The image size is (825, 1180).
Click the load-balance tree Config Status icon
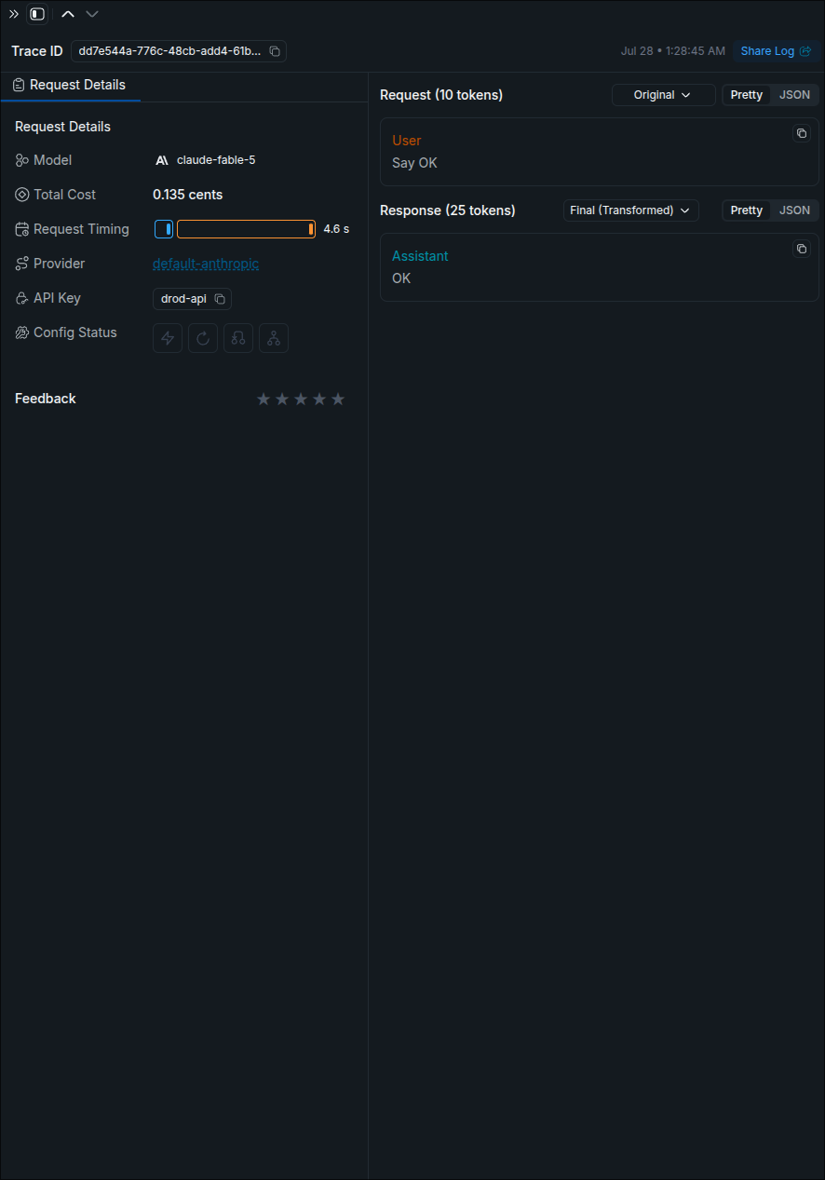[274, 338]
